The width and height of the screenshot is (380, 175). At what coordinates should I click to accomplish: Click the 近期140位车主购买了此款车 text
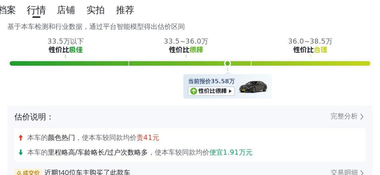(87, 172)
